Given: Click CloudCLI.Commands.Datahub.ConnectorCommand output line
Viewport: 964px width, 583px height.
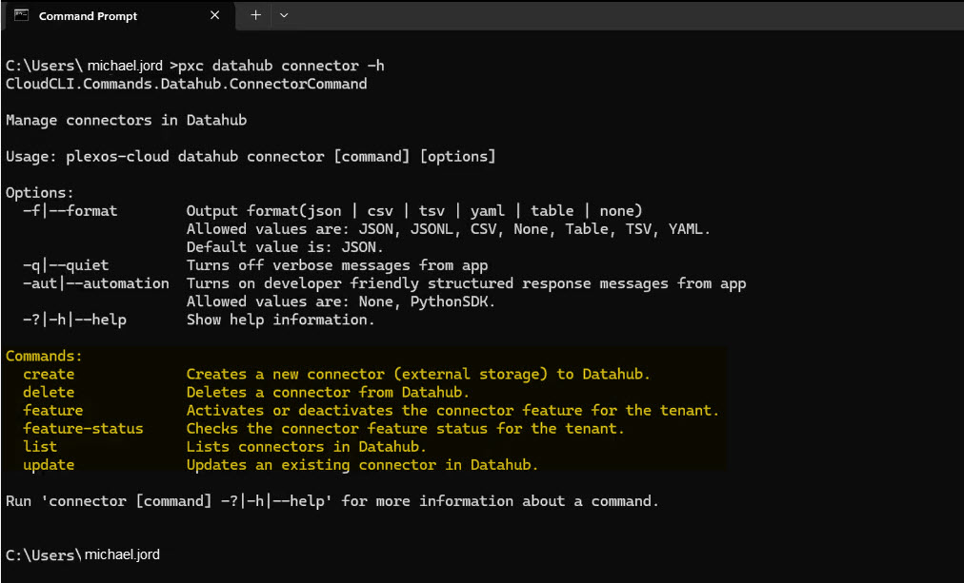Looking at the screenshot, I should click(x=185, y=84).
